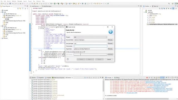Click the Start server icon in Servers view
178x100 pixels.
(x=89, y=77)
